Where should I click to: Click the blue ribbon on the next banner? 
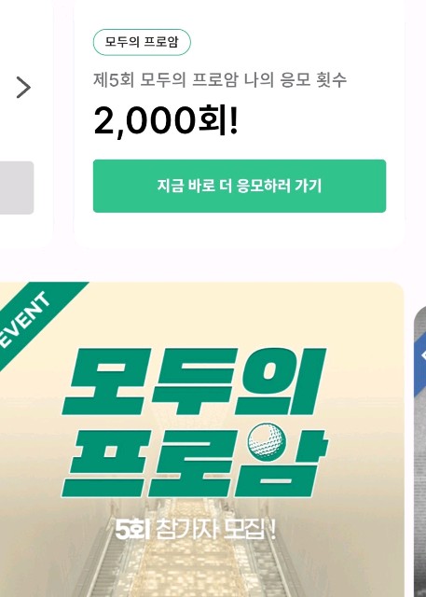pos(419,364)
